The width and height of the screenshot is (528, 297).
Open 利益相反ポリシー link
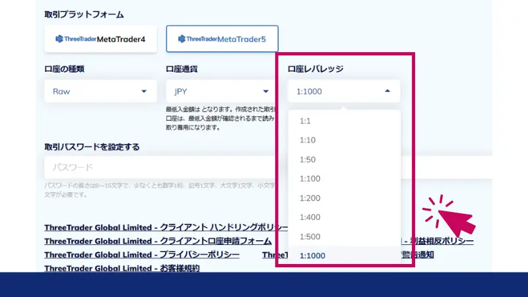click(438, 241)
